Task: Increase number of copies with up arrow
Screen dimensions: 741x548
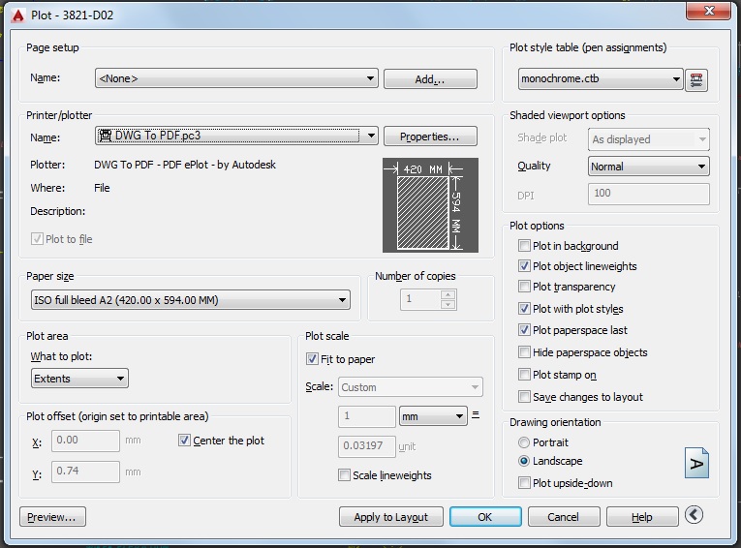Action: click(448, 294)
